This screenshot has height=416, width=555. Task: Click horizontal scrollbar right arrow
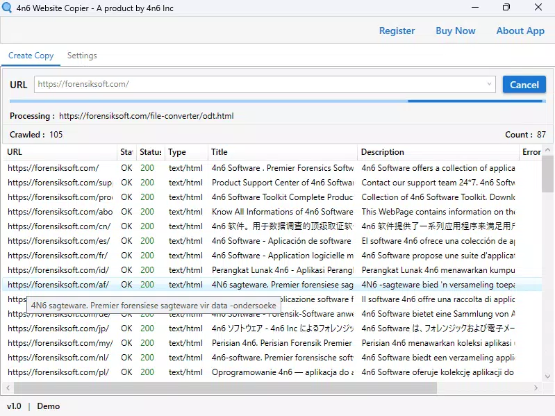click(536, 388)
